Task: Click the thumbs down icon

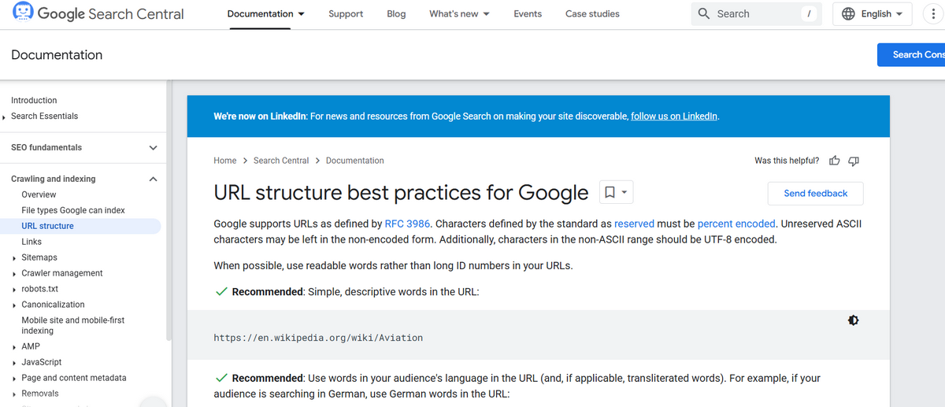Action: [x=854, y=161]
